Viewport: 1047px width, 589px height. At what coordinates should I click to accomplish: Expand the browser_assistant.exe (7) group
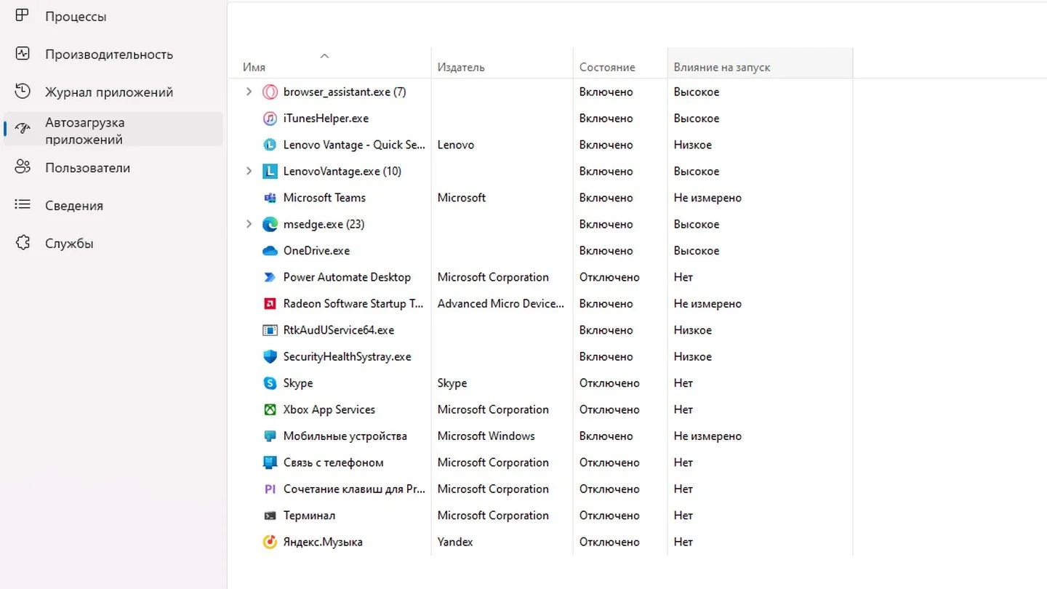[249, 92]
